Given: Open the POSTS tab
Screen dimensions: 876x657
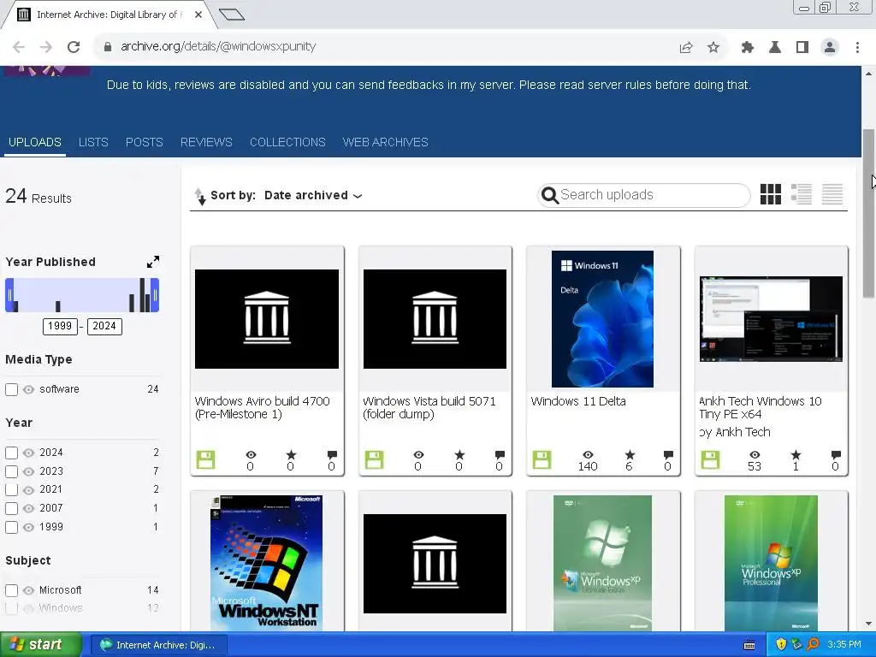Looking at the screenshot, I should (x=144, y=143).
